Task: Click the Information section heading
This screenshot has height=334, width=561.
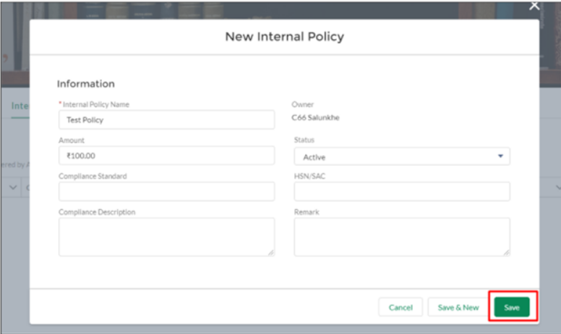Action: (86, 84)
